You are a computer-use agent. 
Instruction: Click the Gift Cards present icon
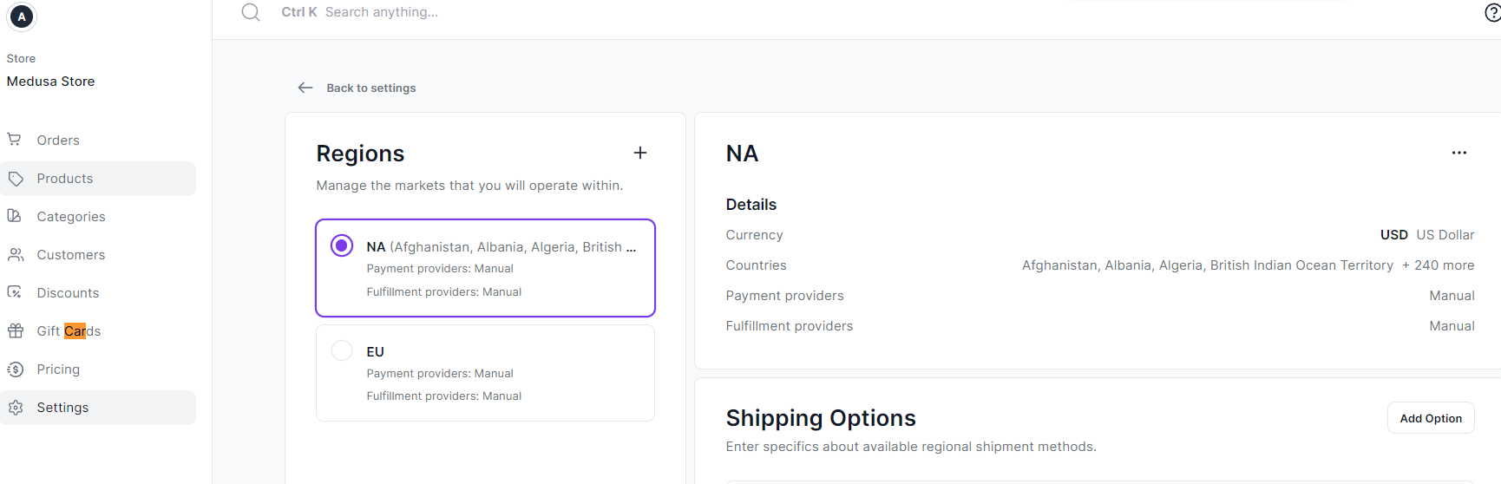(x=15, y=330)
